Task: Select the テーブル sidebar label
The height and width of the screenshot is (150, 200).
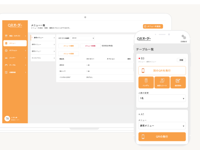Action: (12, 65)
